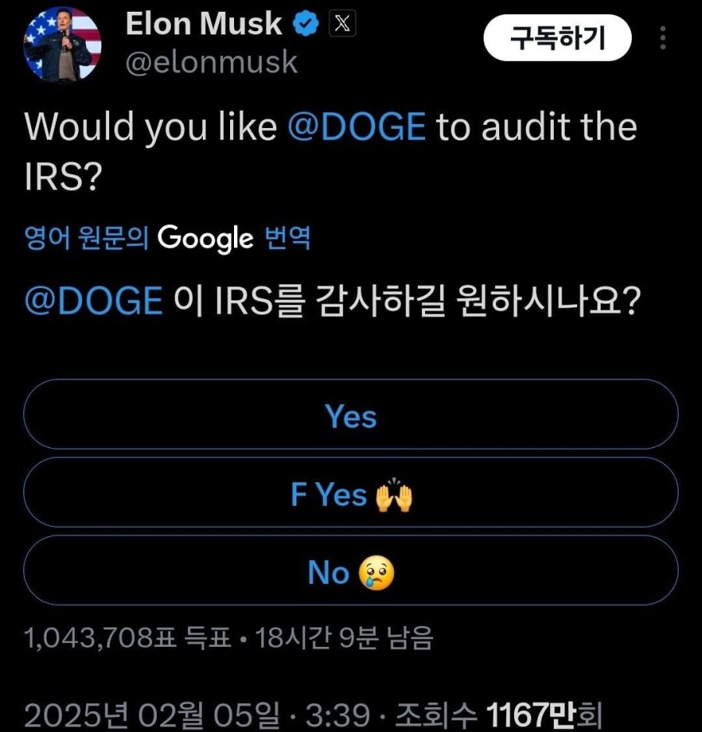Viewport: 702px width, 732px height.
Task: Click the Google logo in translation label
Action: click(206, 238)
